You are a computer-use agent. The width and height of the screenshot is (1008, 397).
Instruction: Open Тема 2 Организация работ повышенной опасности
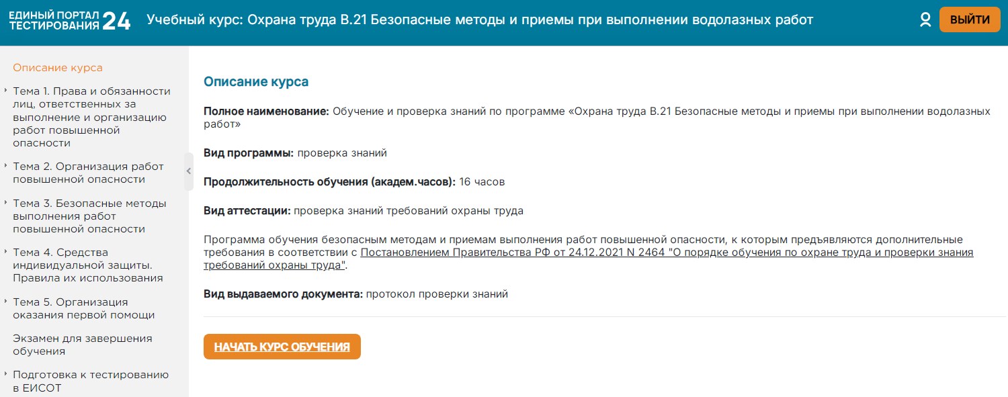click(88, 173)
